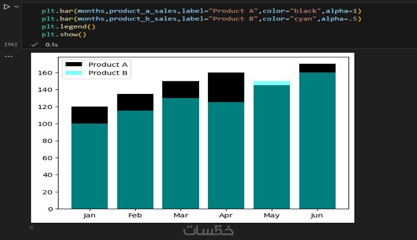Image resolution: width=417 pixels, height=240 pixels.
Task: Click the Arabic watermark logo below the chart
Action: coord(208,230)
